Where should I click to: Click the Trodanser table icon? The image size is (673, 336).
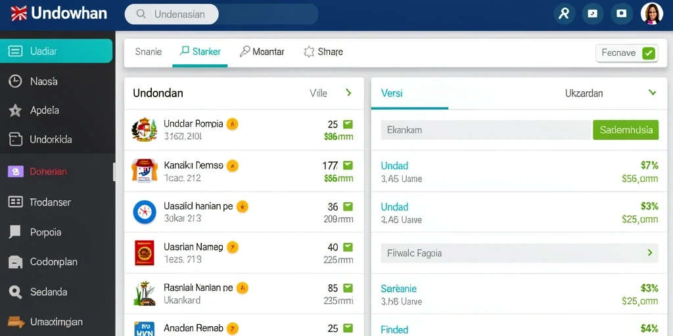pos(16,202)
